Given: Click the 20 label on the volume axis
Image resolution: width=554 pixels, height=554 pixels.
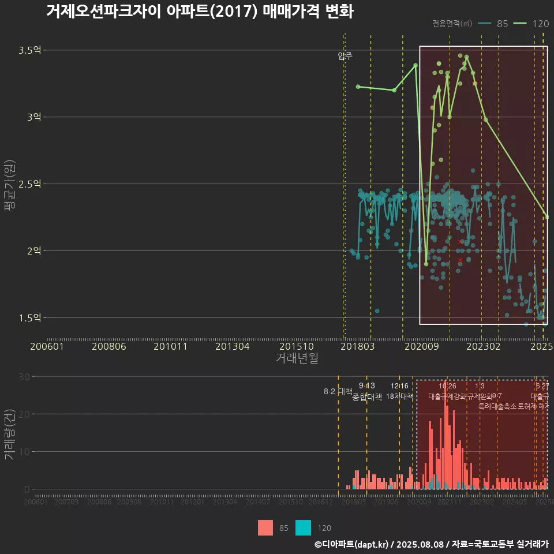Looking at the screenshot, I should [24, 414].
